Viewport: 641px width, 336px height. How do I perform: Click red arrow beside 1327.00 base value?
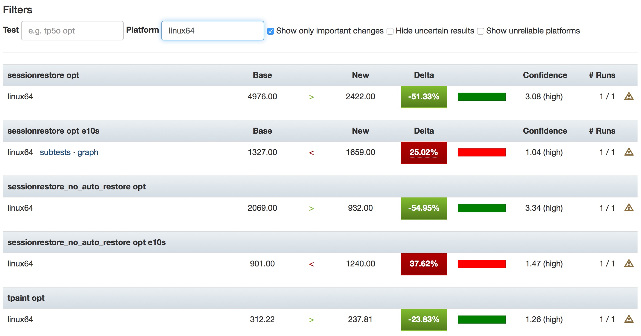(x=311, y=153)
